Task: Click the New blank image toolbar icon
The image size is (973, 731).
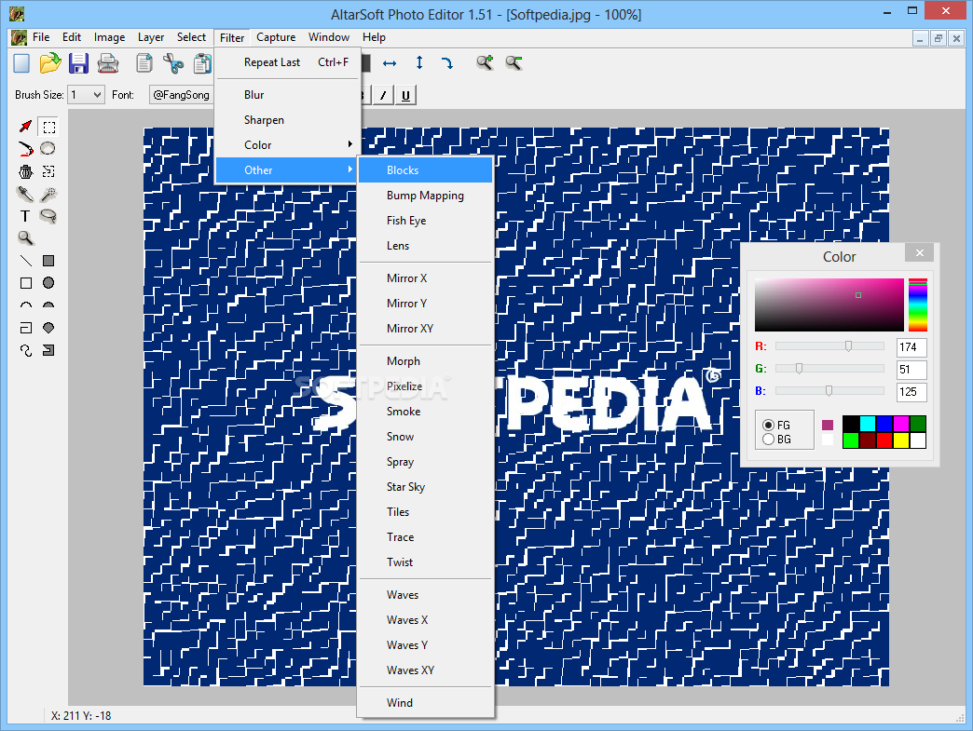Action: (21, 63)
